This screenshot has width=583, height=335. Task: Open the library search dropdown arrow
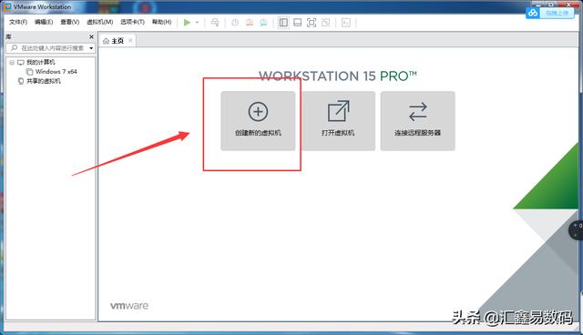(x=91, y=48)
